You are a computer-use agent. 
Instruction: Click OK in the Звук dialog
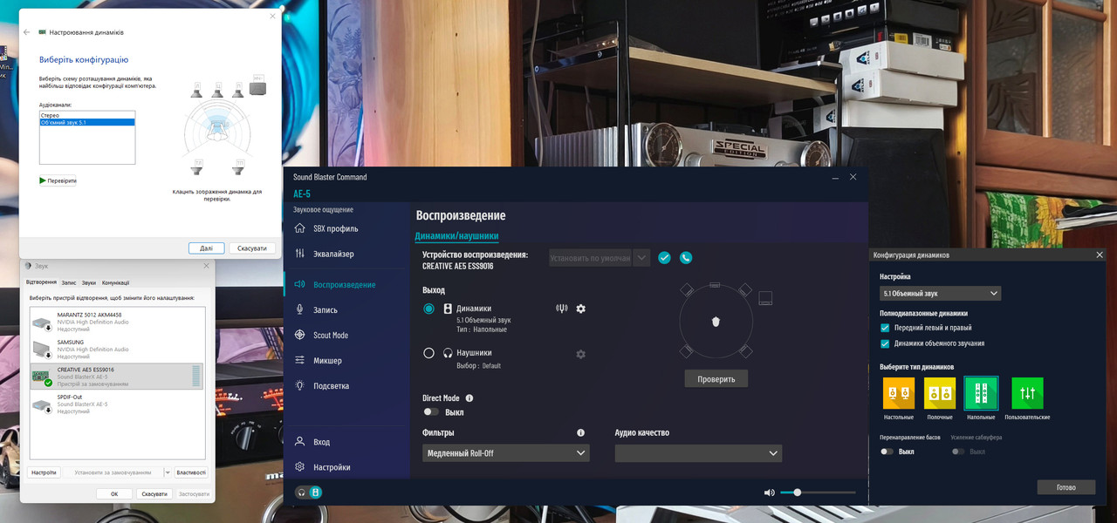[x=114, y=494]
